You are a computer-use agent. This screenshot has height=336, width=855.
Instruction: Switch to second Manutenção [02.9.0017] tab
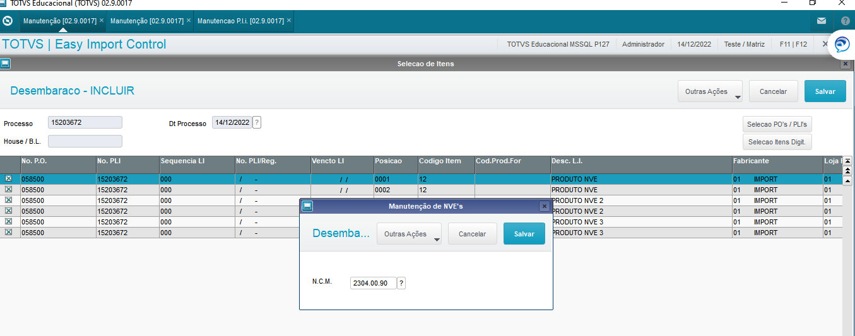tap(147, 21)
